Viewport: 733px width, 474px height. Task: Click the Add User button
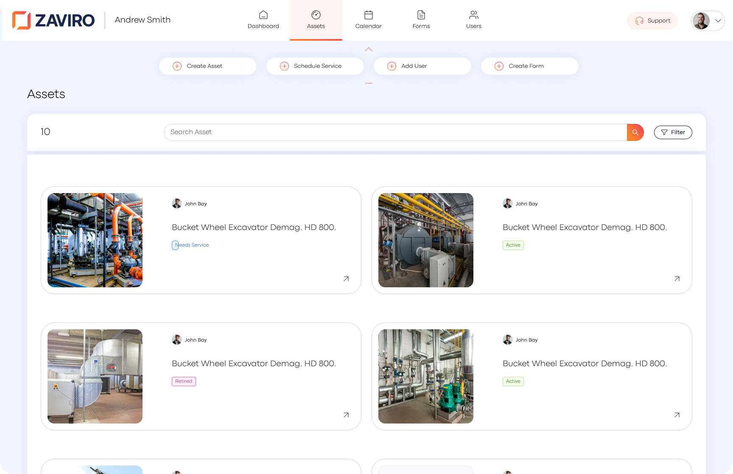pos(422,66)
